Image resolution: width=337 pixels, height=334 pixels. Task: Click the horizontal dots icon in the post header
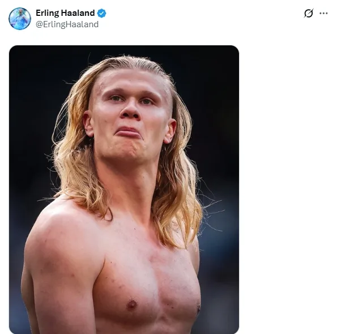click(x=323, y=14)
